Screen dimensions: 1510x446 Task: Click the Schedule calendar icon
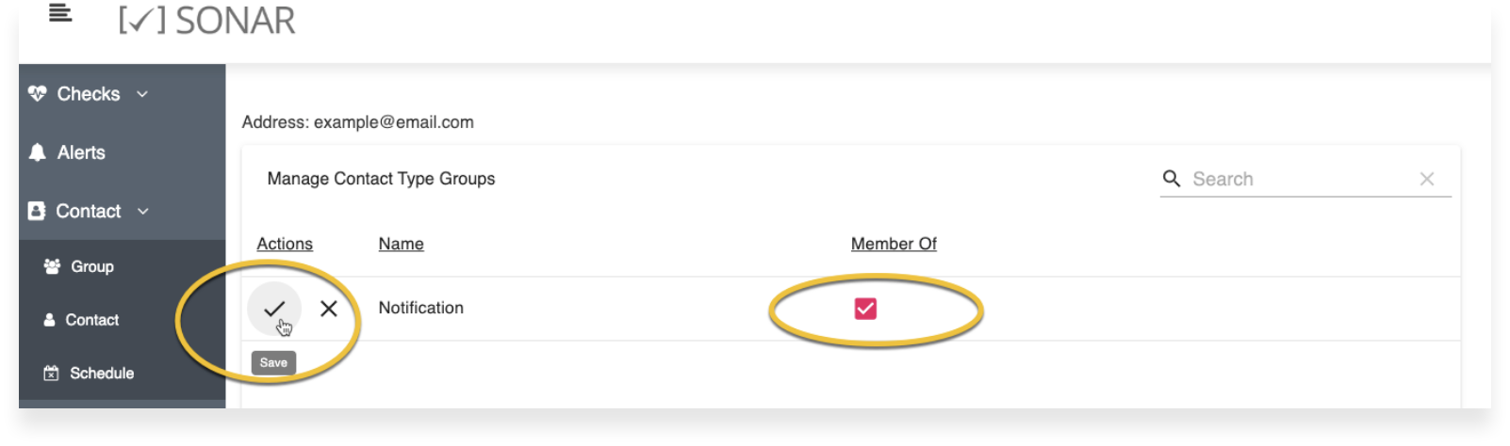(x=51, y=374)
